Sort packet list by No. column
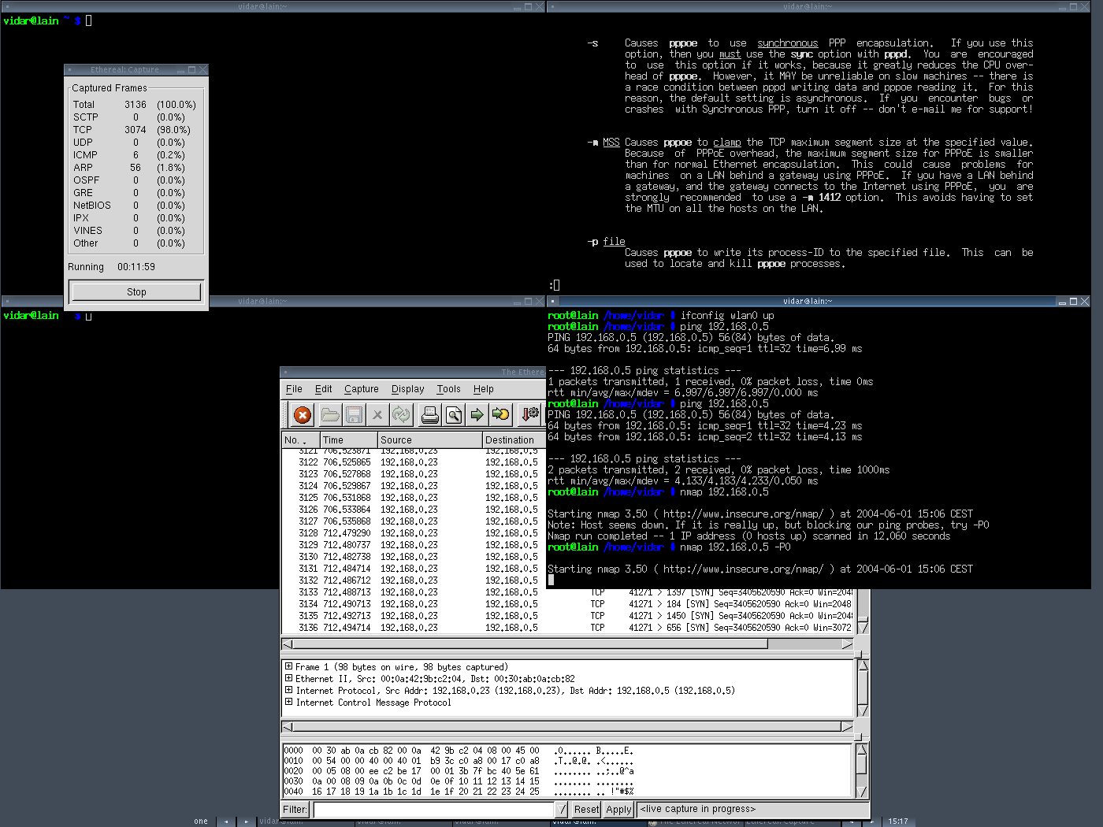The height and width of the screenshot is (827, 1103). pos(301,440)
